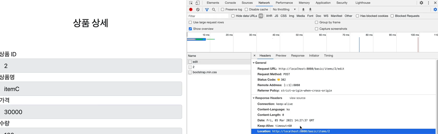Screen dimensions: 438x134
Task: Select the edit request row
Action: pyautogui.click(x=219, y=62)
